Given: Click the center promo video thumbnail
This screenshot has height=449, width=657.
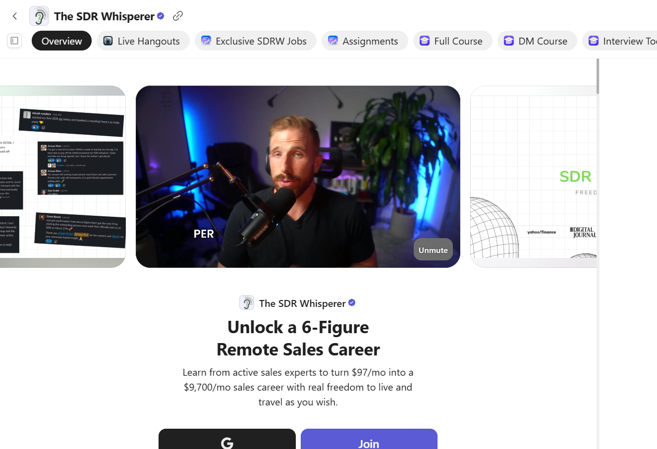Looking at the screenshot, I should (298, 177).
